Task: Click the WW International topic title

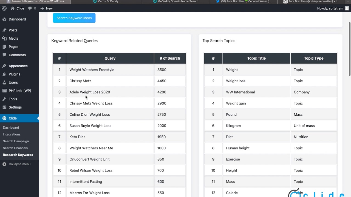Action: 240,92
